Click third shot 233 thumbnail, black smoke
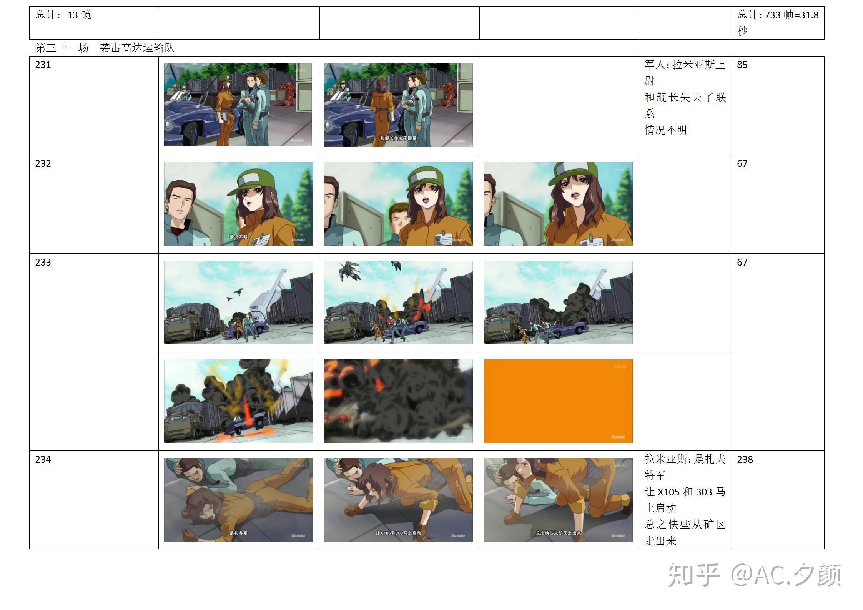The image size is (863, 610). [x=558, y=303]
